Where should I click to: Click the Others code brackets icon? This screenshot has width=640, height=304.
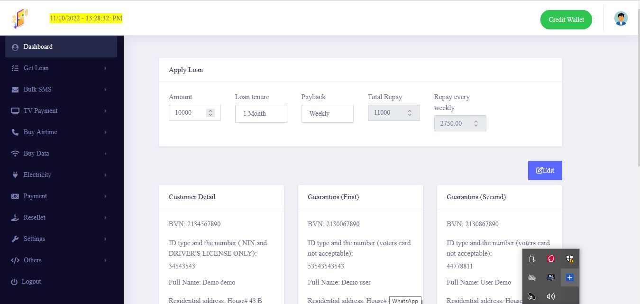15,260
